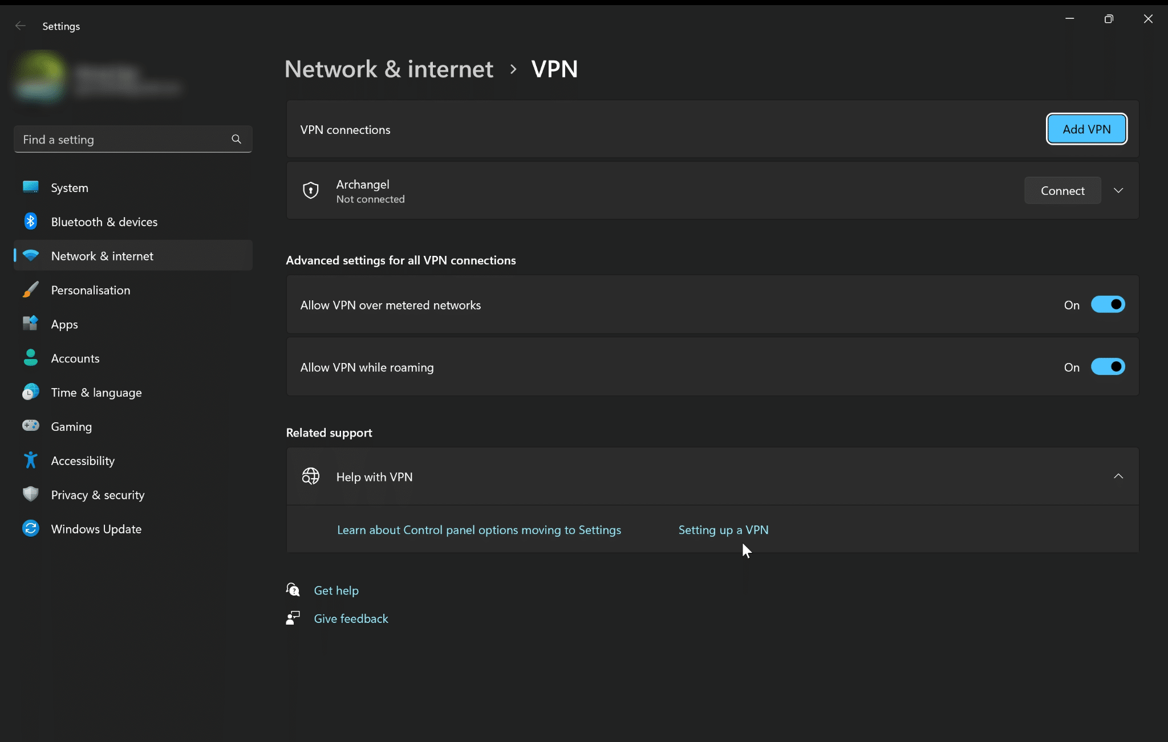Click the Find a setting search field
The image size is (1168, 742).
(133, 139)
